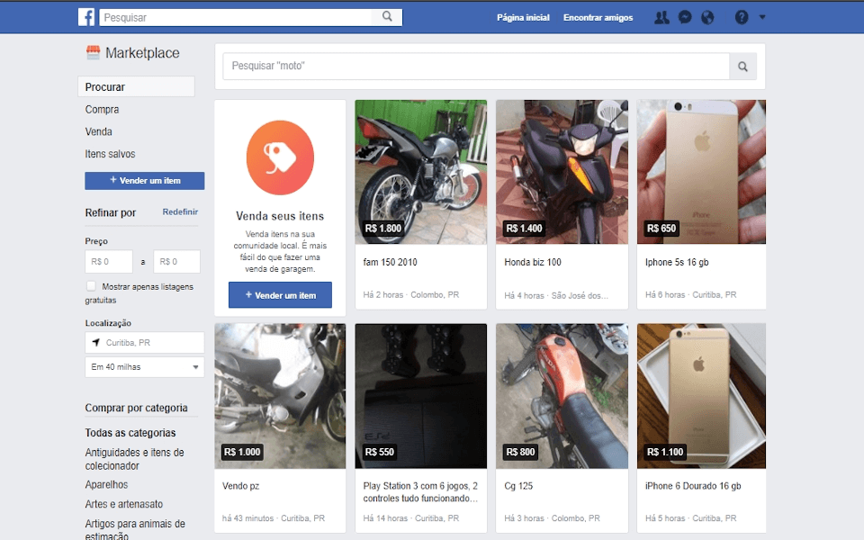
Task: Click 'Há 14 horas · Curitiba, PR' text
Action: 411,518
